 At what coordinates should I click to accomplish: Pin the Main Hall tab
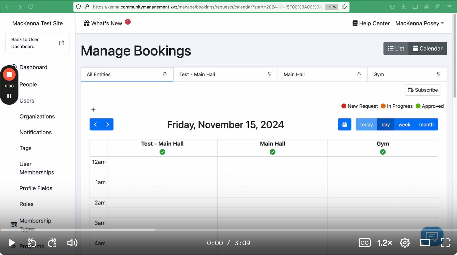[x=359, y=74]
